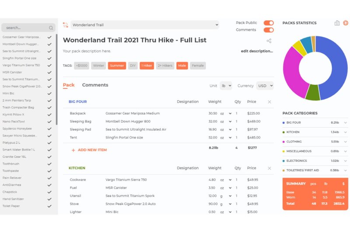Switch to the Pack tab
Viewport: 350px width, 233px height.
(x=69, y=85)
